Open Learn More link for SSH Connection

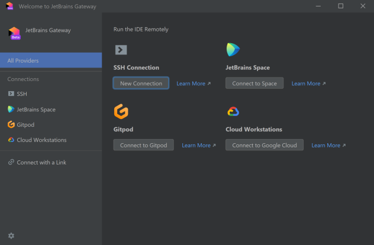click(x=194, y=83)
